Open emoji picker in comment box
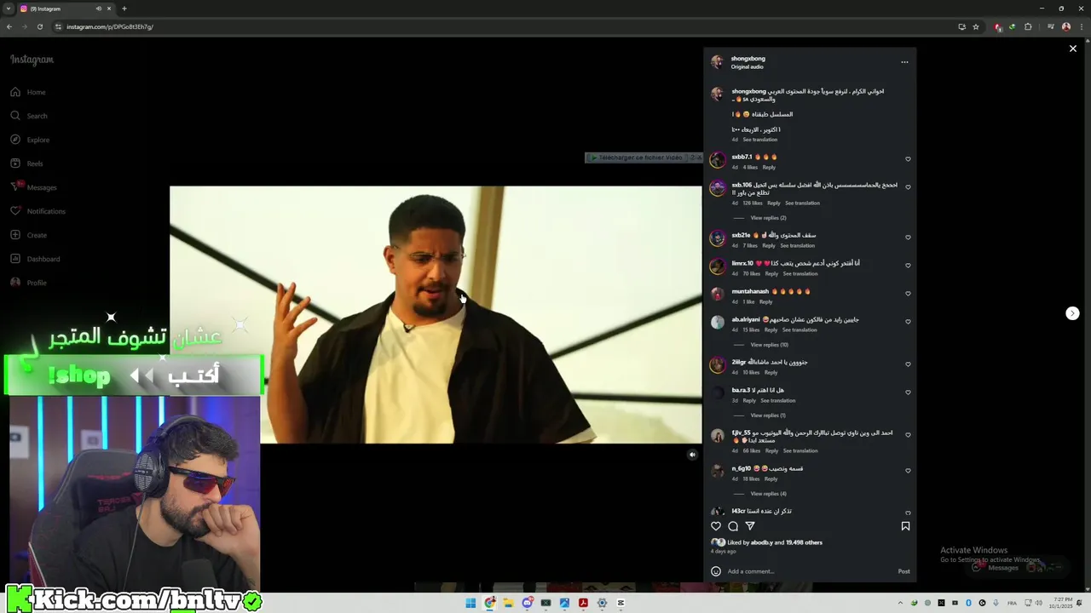The height and width of the screenshot is (613, 1091). 716,571
